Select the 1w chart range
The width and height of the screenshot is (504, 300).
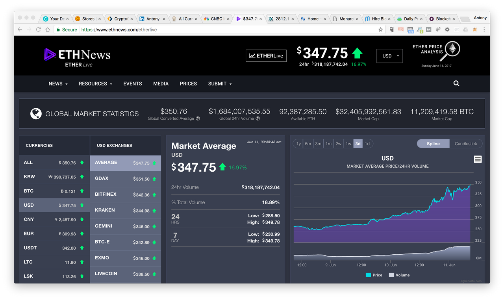point(348,144)
